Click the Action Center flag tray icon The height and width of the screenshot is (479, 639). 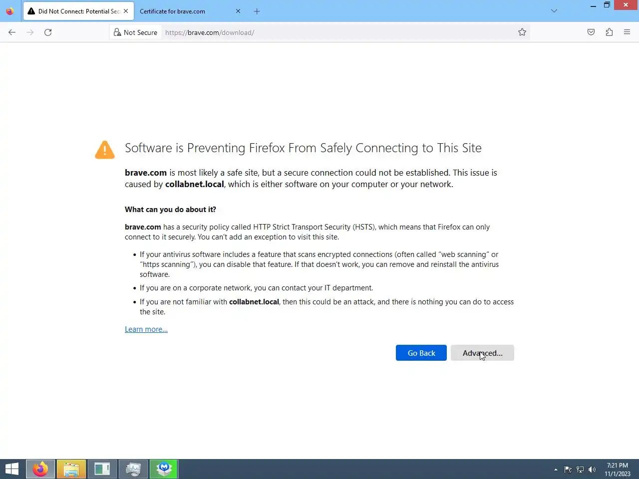[x=568, y=470]
